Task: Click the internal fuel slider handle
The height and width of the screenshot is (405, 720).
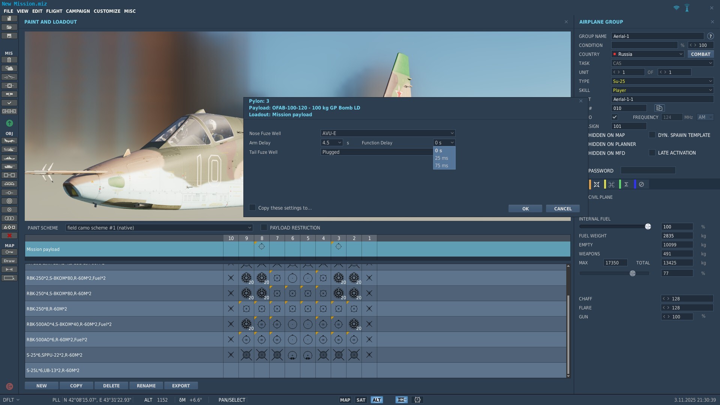Action: pos(648,226)
